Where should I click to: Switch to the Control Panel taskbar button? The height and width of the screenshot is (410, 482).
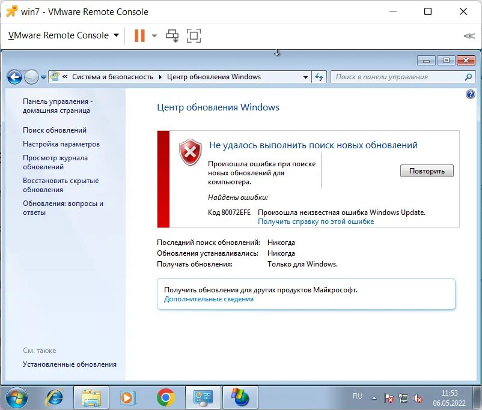203,398
